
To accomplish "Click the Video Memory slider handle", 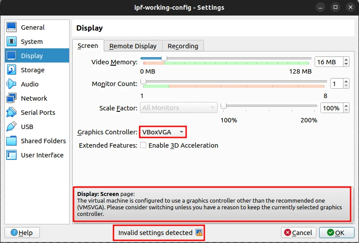I will (164, 58).
